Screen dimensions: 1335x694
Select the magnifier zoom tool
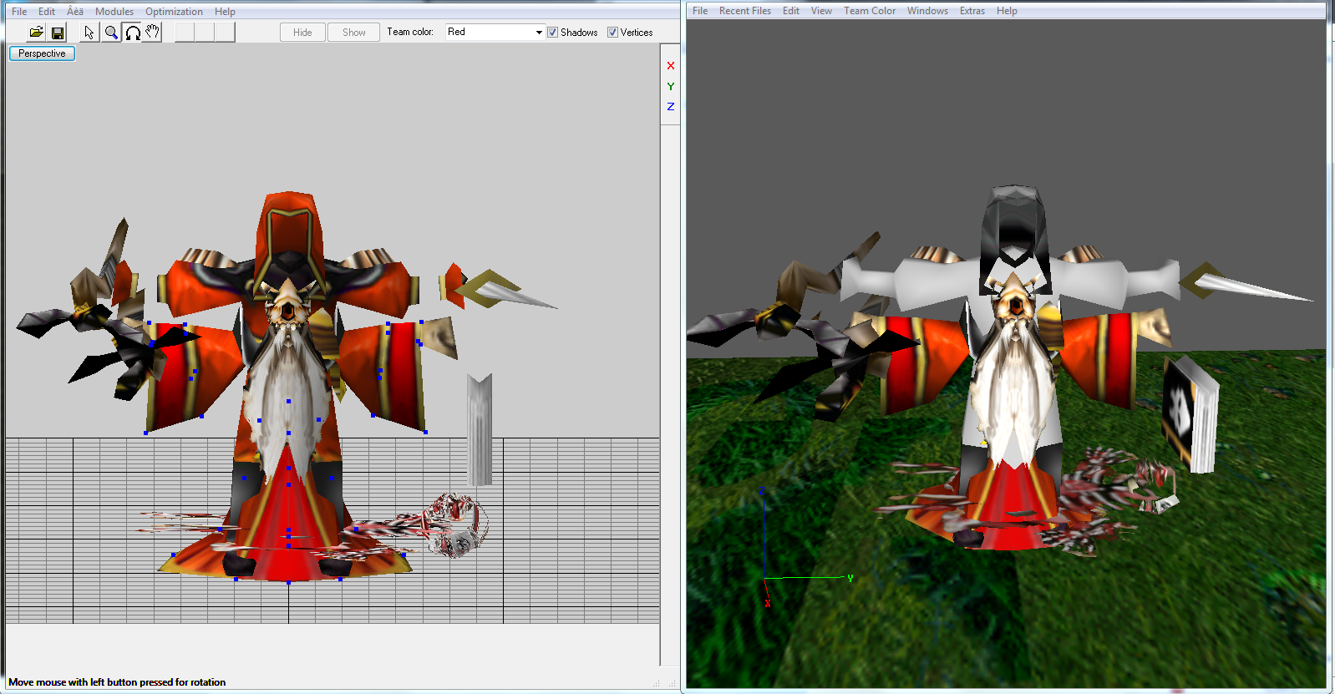[x=111, y=33]
